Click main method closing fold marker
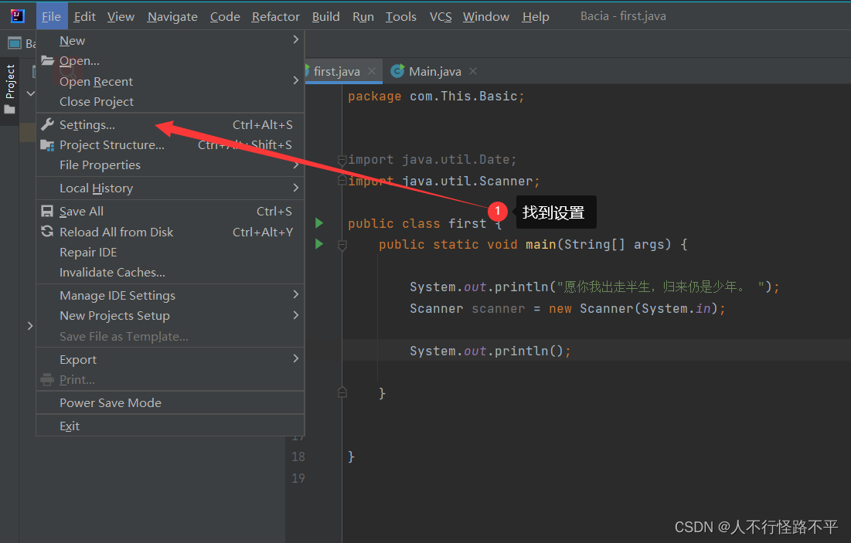This screenshot has width=851, height=543. (342, 392)
